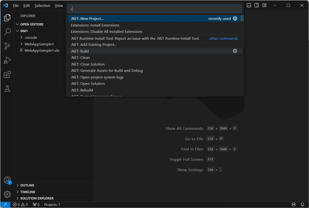Click the VS Code logo icon
Image resolution: width=309 pixels, height=208 pixels.
click(5, 5)
